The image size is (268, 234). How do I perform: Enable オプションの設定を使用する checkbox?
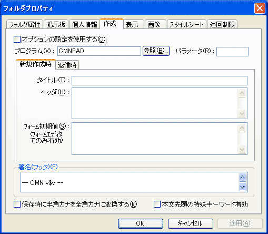click(17, 40)
